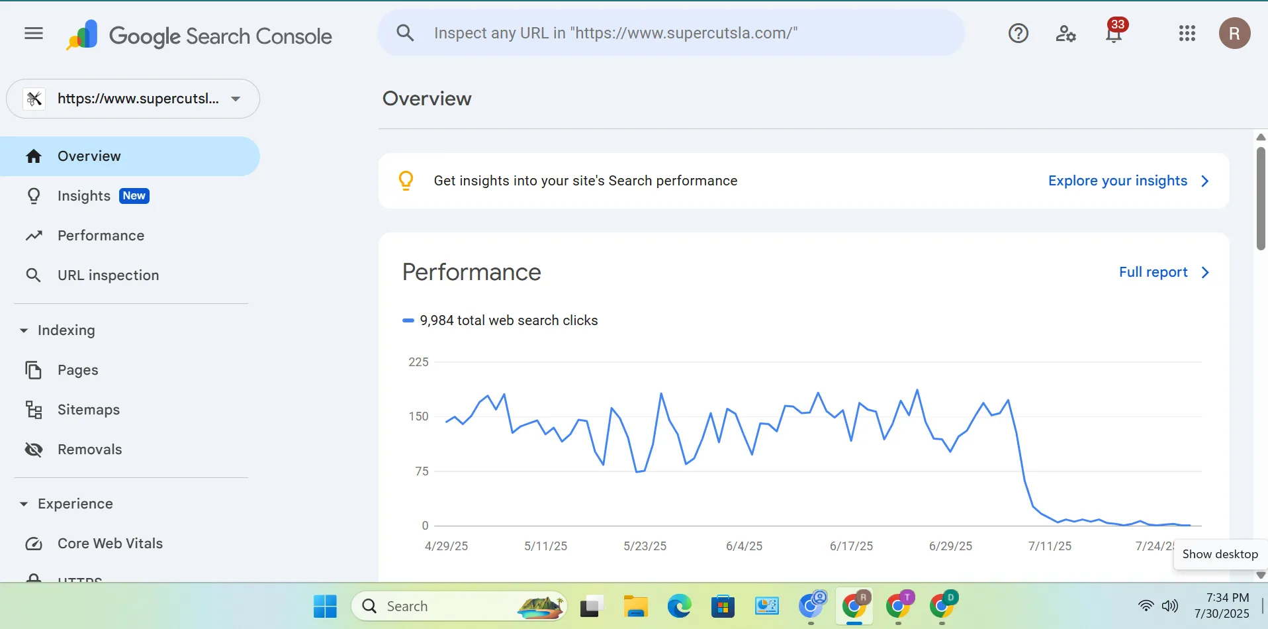The height and width of the screenshot is (629, 1268).
Task: Open Task View on taskbar
Action: (592, 606)
